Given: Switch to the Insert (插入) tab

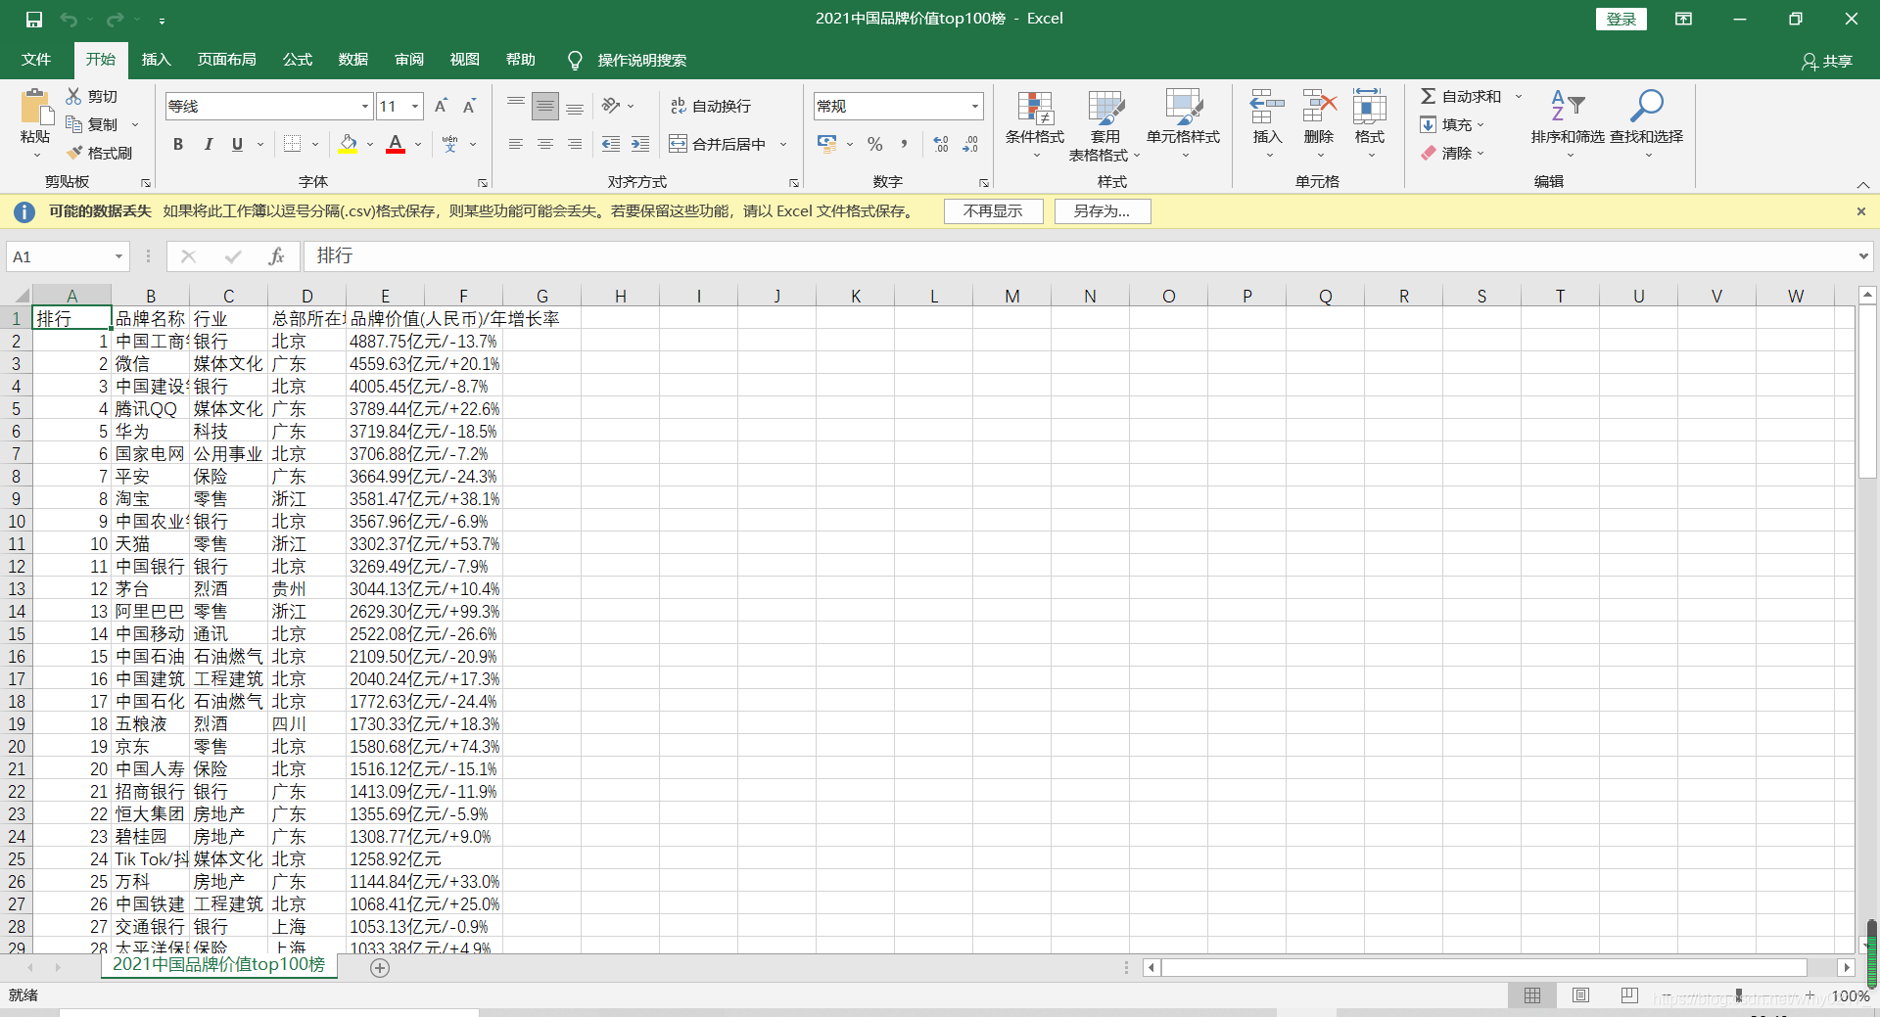Looking at the screenshot, I should [x=157, y=60].
